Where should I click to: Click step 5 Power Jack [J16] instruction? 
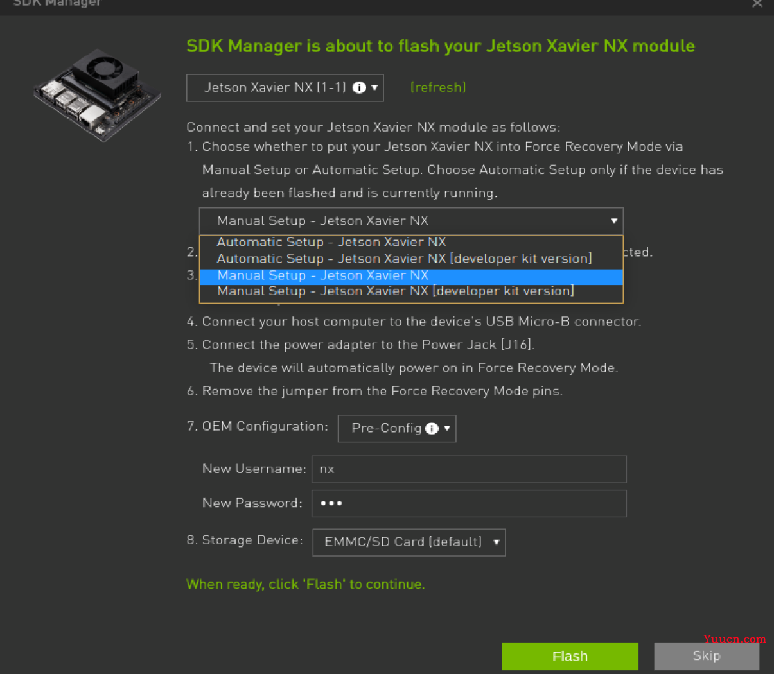click(x=361, y=345)
